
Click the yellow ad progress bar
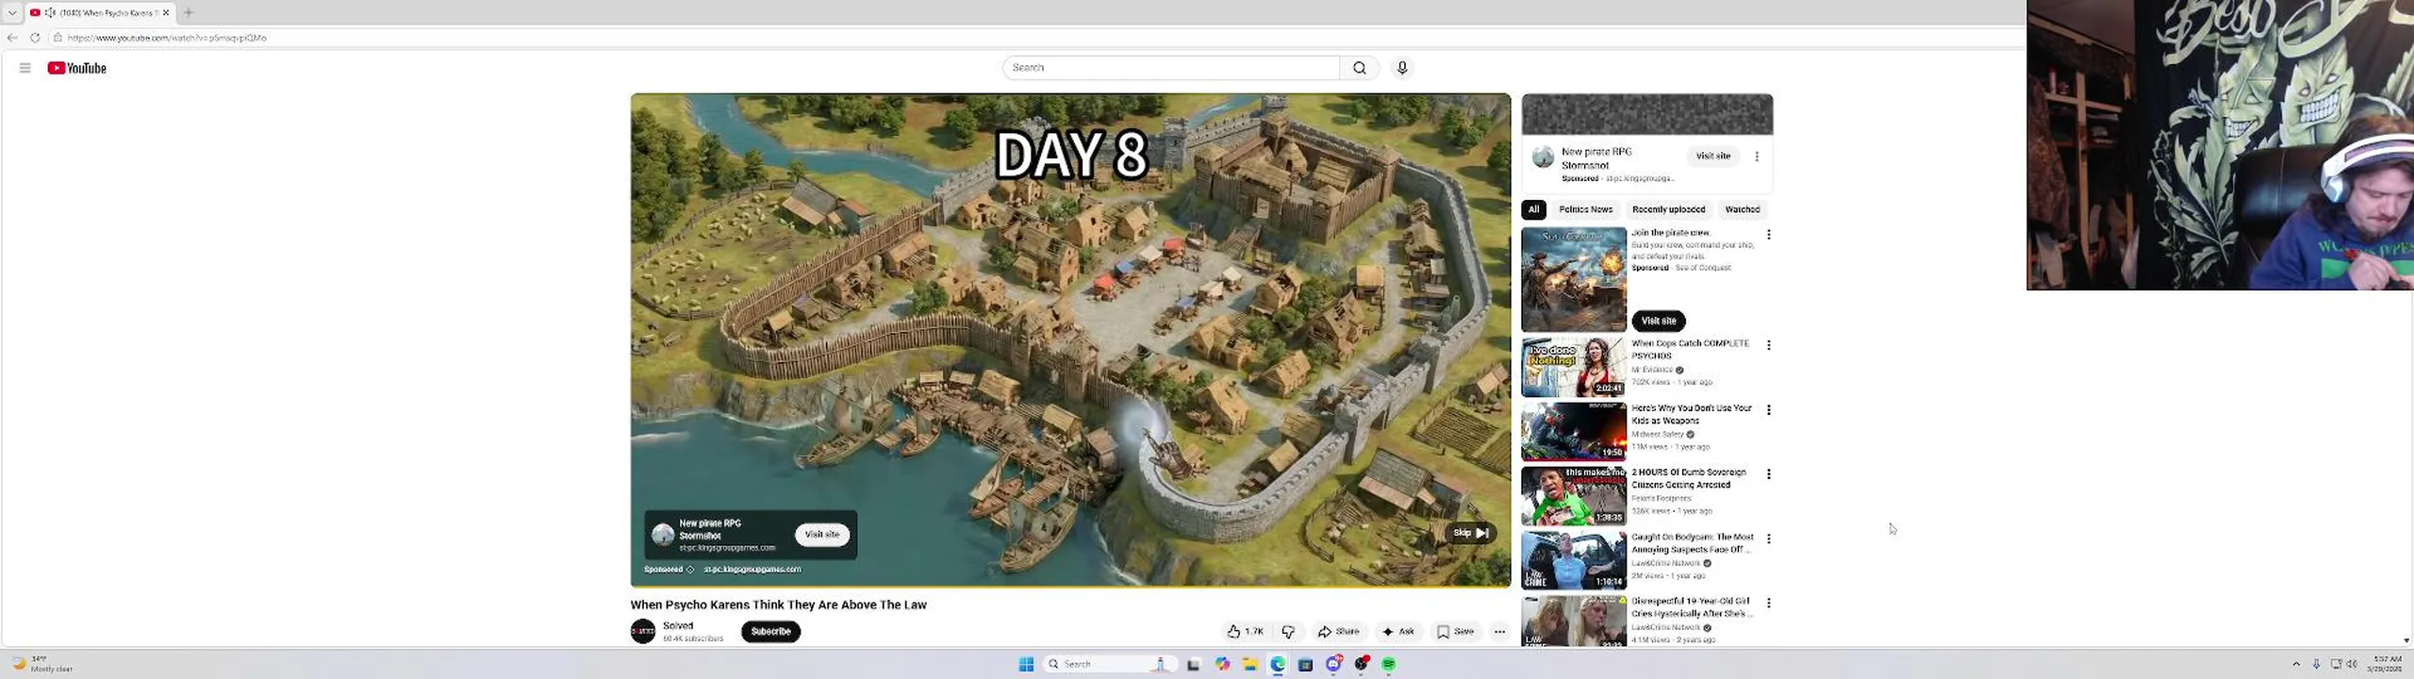tap(1070, 586)
